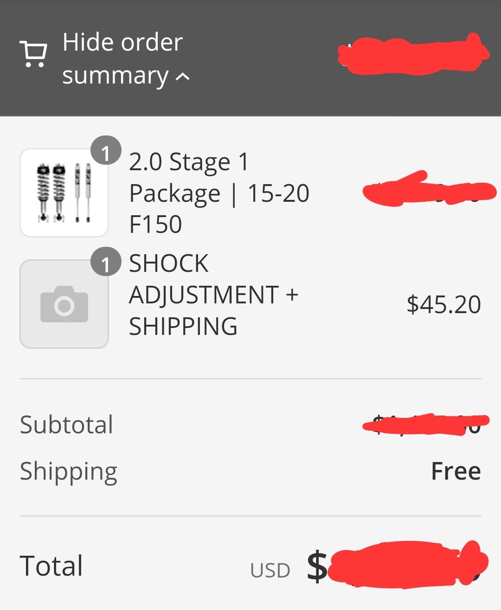
Task: Click the $45.20 price
Action: pos(443,304)
